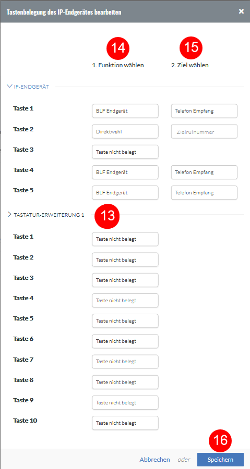Open function dropdown for unassigned IP-Endgerät Taste 3
Image resolution: width=250 pixels, height=469 pixels.
pos(125,152)
